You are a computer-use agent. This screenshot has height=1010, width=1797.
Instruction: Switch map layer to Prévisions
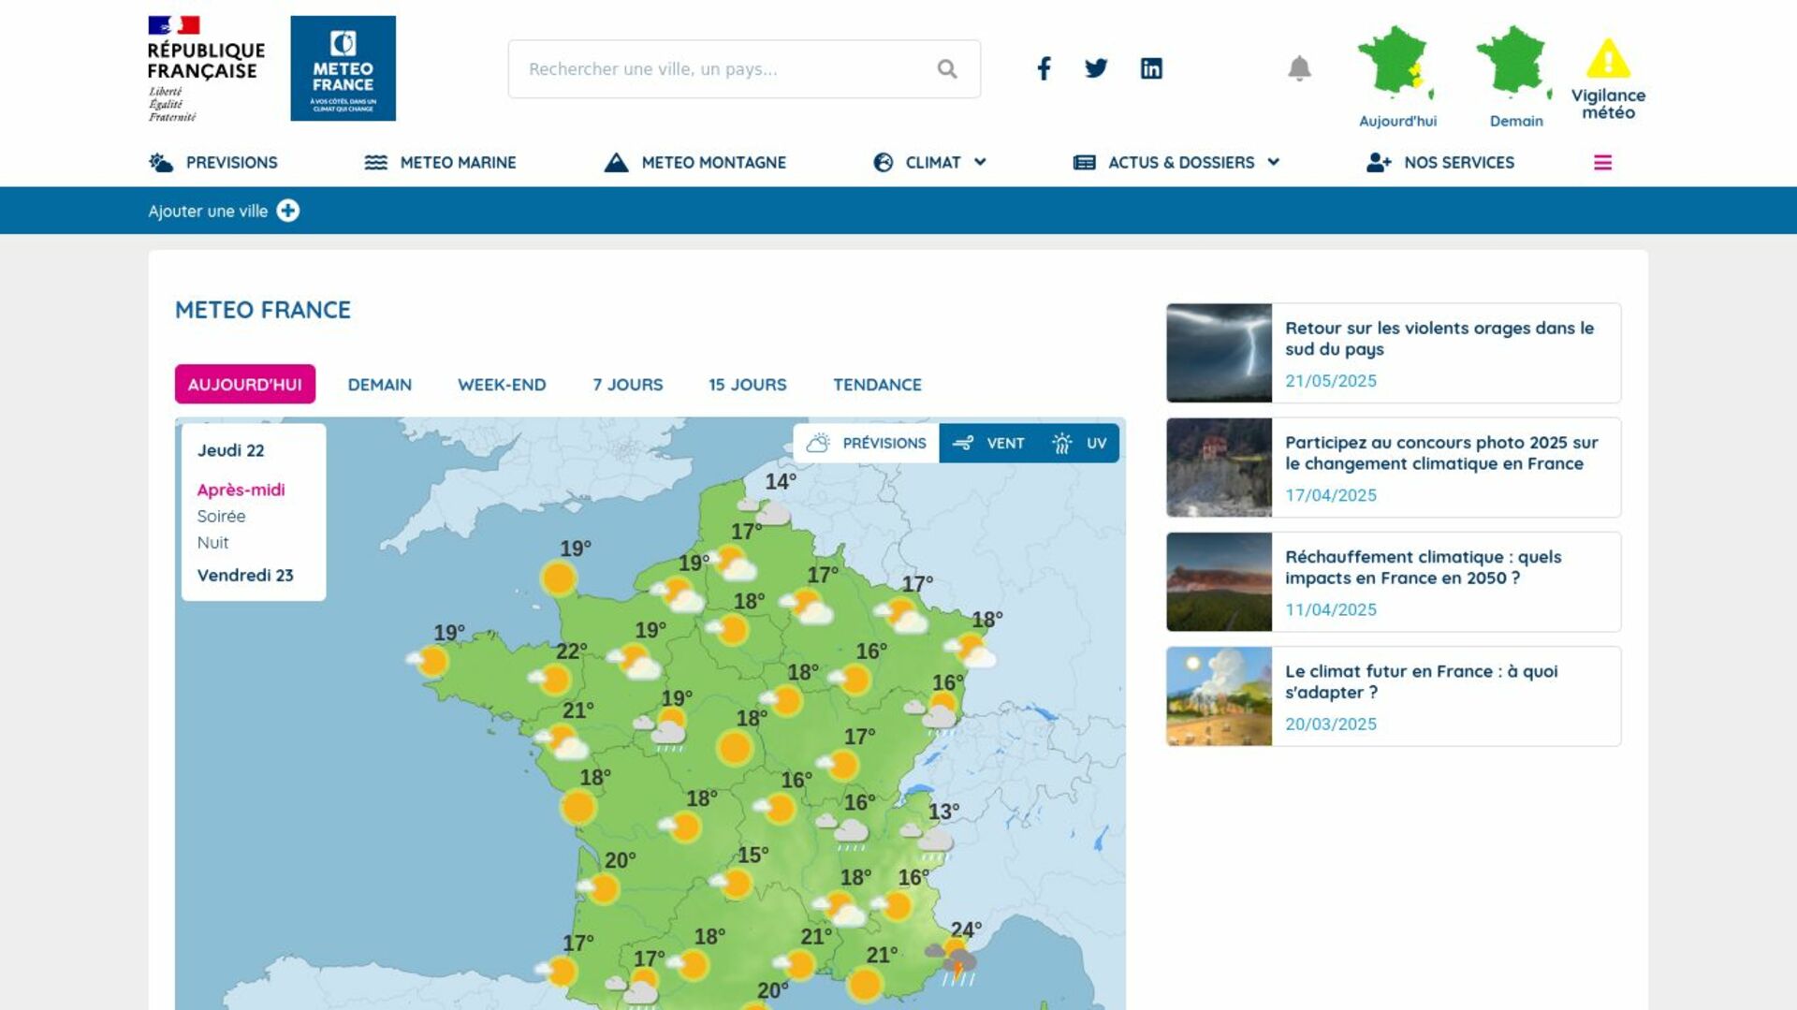pos(867,443)
